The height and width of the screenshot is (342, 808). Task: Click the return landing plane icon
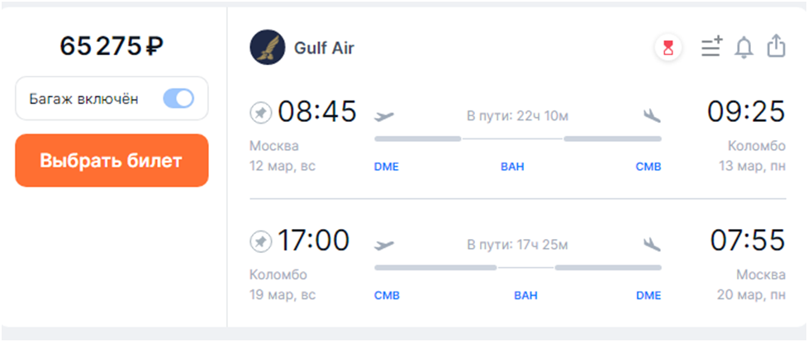click(x=652, y=245)
